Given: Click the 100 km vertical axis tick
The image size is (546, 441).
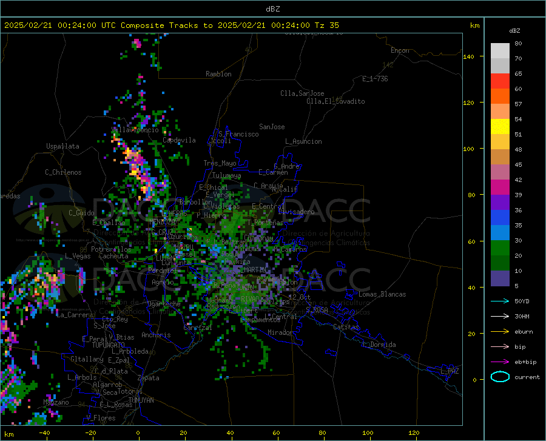Looking at the screenshot, I should (x=469, y=149).
